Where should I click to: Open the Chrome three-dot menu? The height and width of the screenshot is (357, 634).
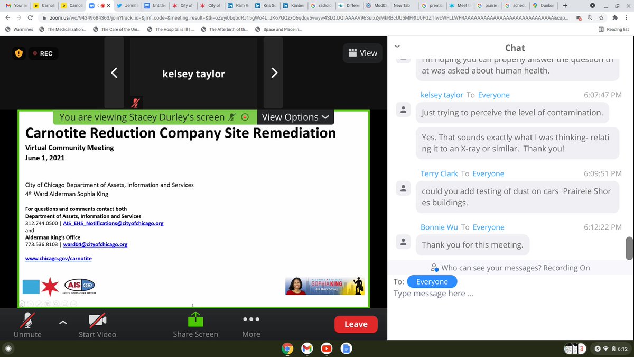(x=626, y=17)
